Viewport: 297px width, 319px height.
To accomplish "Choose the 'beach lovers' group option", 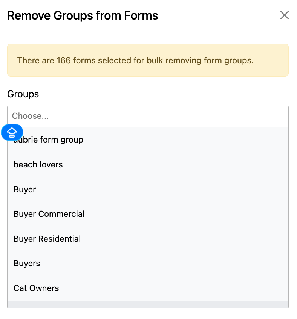I will point(148,164).
